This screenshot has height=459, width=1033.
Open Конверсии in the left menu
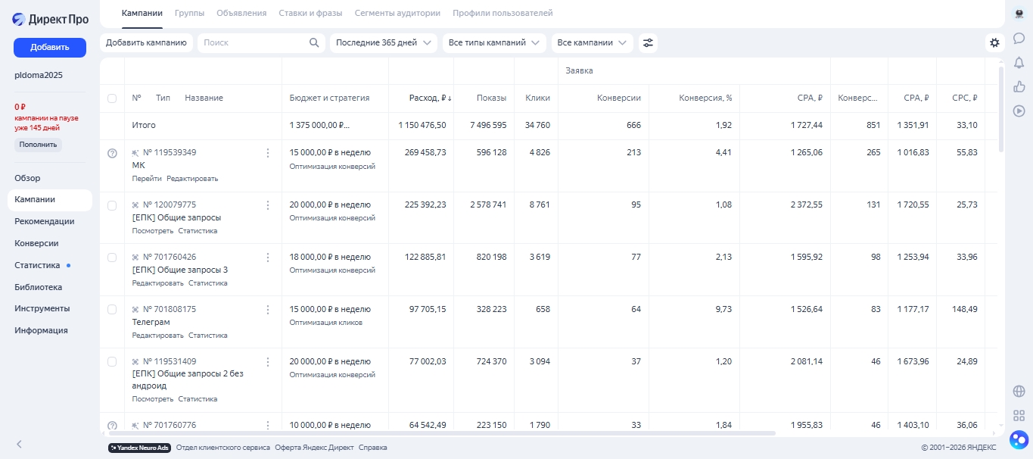pyautogui.click(x=36, y=244)
